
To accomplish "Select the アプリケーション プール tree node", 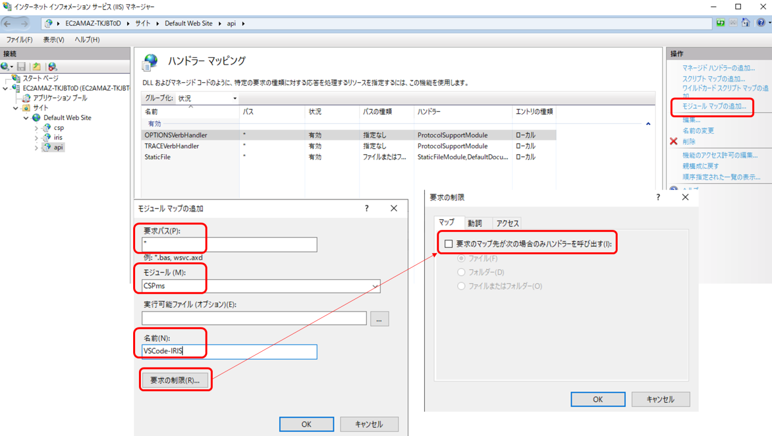I will (x=60, y=98).
